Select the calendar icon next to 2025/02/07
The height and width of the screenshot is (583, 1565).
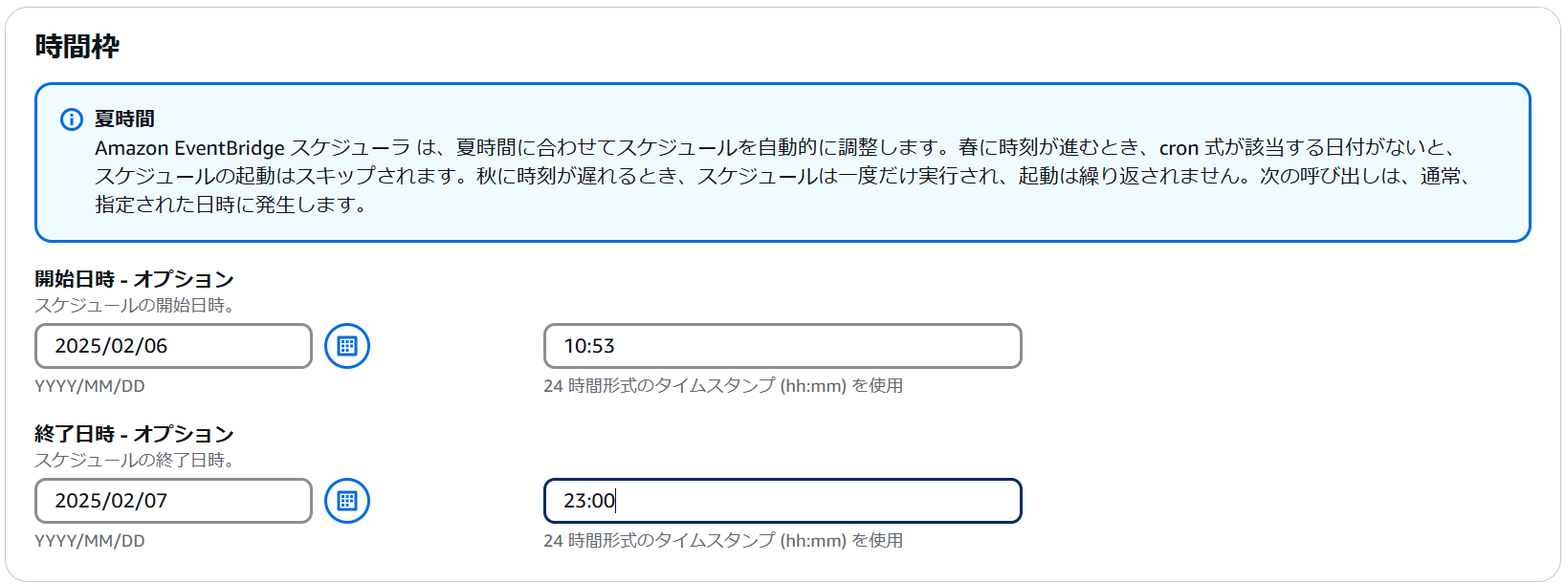pos(345,501)
